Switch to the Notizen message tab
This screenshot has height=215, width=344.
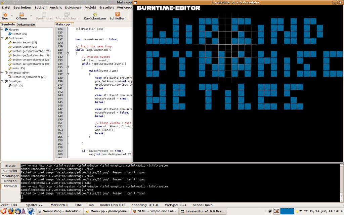10,181
